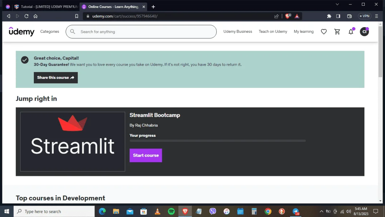Click Share this course button
This screenshot has width=385, height=217.
[x=56, y=78]
